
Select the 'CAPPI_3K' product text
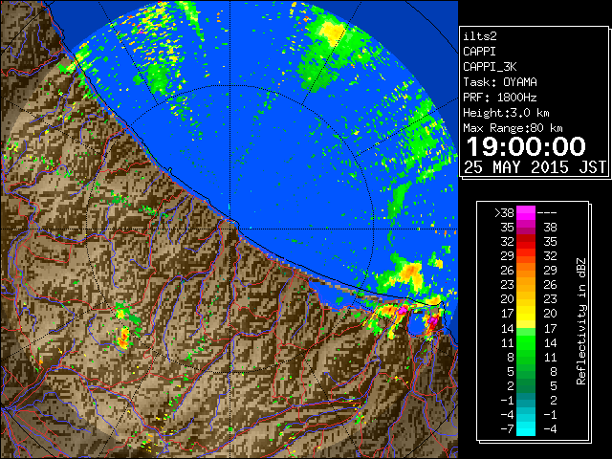[490, 67]
